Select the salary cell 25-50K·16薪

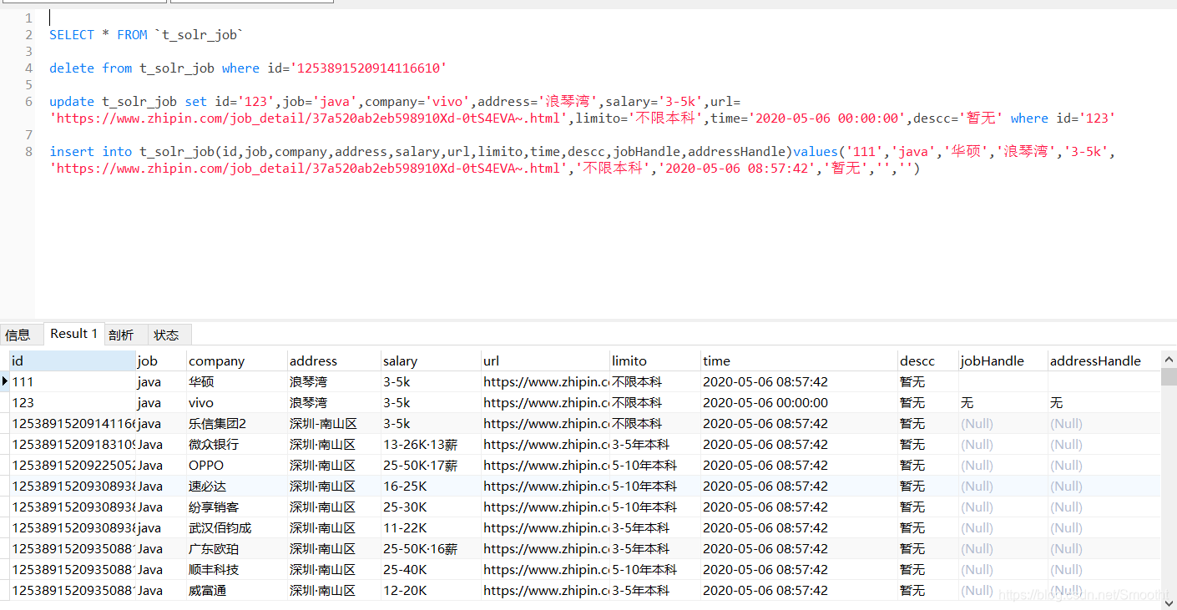[431, 548]
